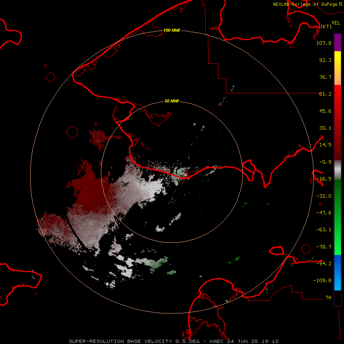Click the -63.1 legend value
Image resolution: width=344 pixels, height=344 pixels.
coord(324,230)
